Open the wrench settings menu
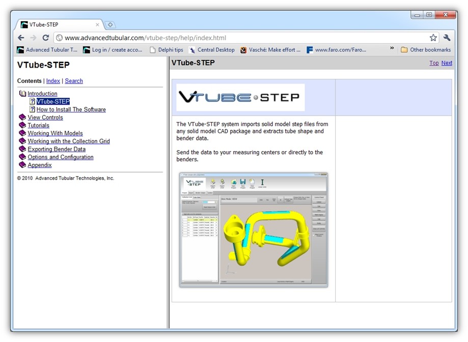 [447, 38]
